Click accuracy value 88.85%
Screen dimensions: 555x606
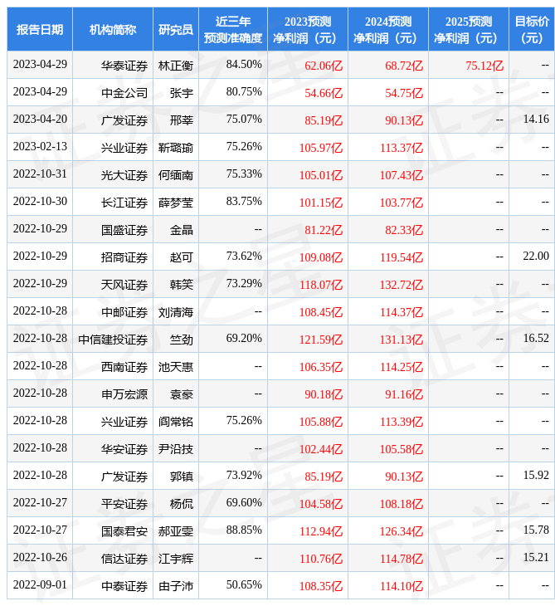(244, 530)
